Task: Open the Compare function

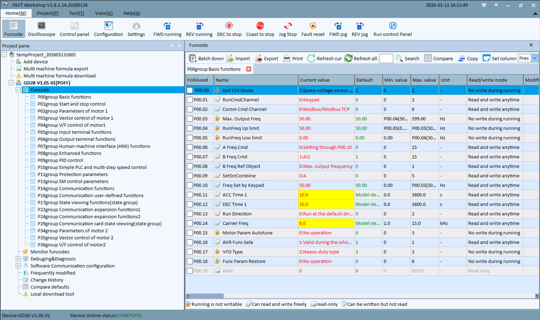Action: point(438,58)
